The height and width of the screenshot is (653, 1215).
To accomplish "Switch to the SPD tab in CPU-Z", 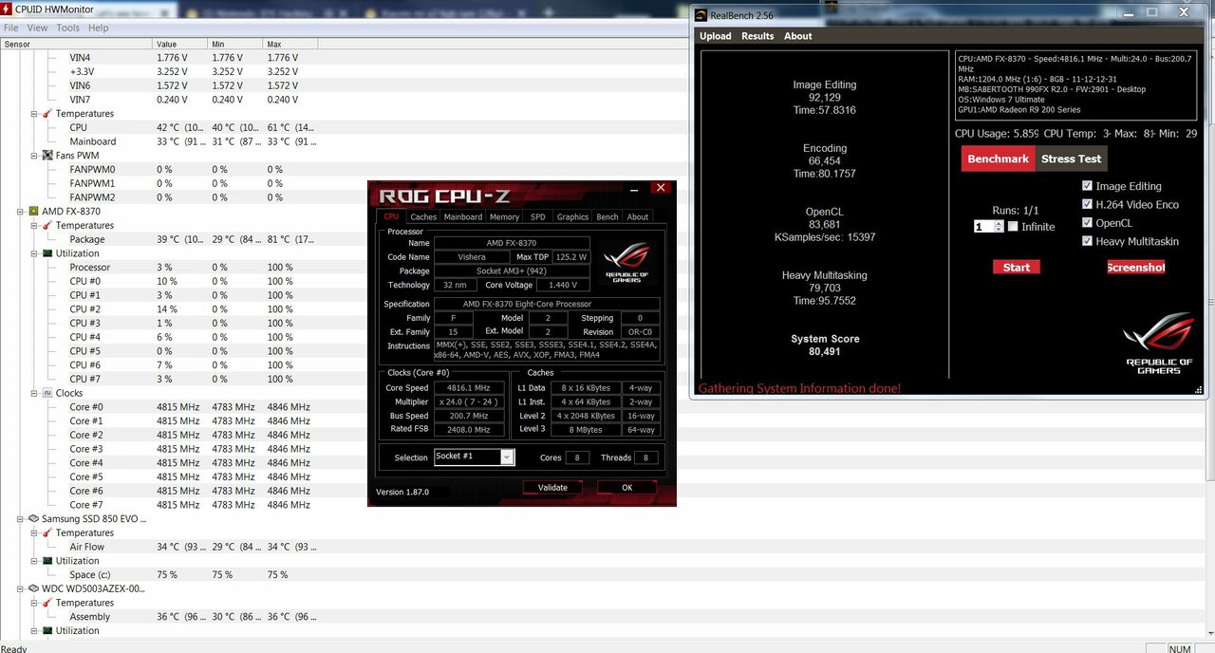I will (x=538, y=217).
